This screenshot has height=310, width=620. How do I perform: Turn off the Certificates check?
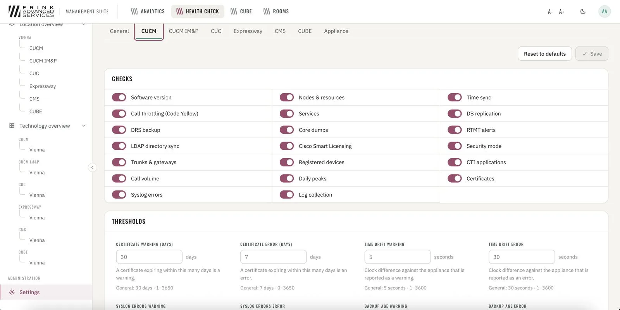(455, 178)
